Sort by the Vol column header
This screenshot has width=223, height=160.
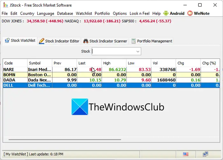click(163, 63)
